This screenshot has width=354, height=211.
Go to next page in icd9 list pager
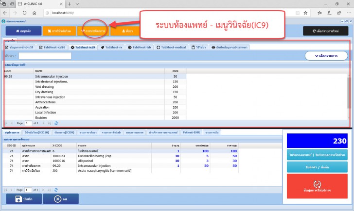[43, 123]
